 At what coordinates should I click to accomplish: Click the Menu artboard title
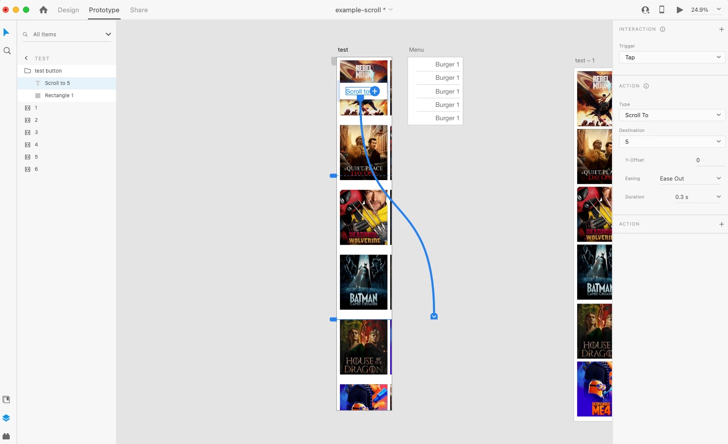click(x=416, y=50)
